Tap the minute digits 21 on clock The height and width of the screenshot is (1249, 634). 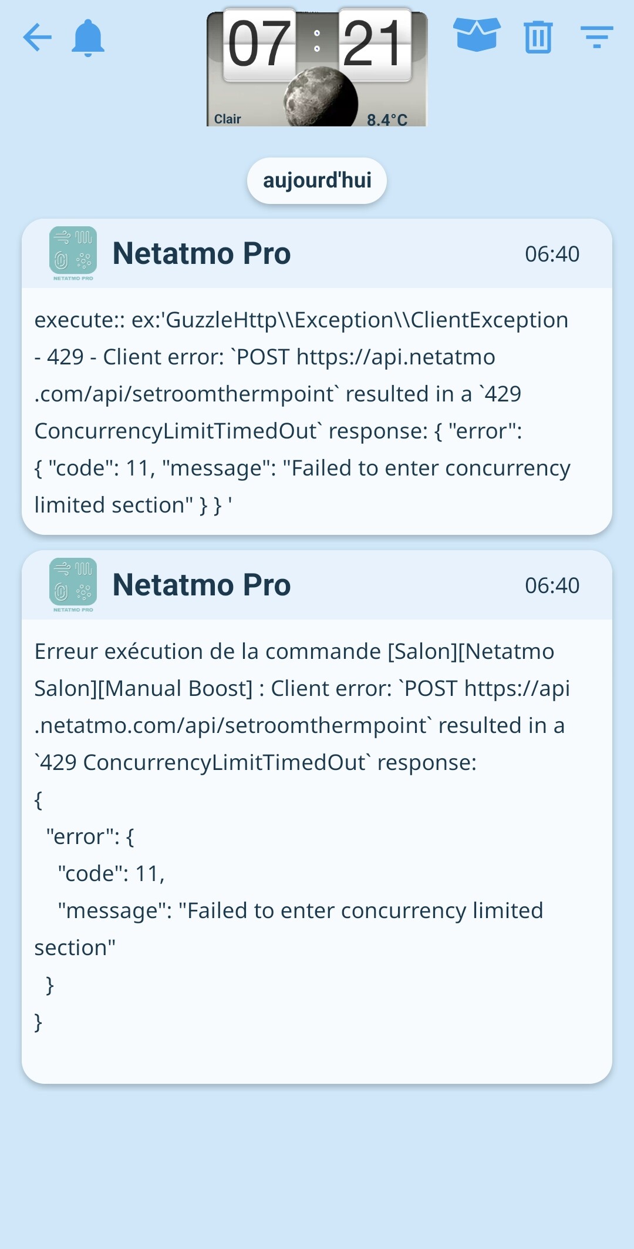coord(374,44)
